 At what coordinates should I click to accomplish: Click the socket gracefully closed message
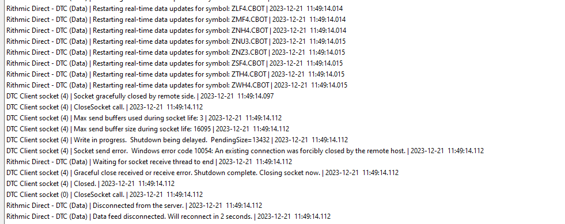(140, 96)
